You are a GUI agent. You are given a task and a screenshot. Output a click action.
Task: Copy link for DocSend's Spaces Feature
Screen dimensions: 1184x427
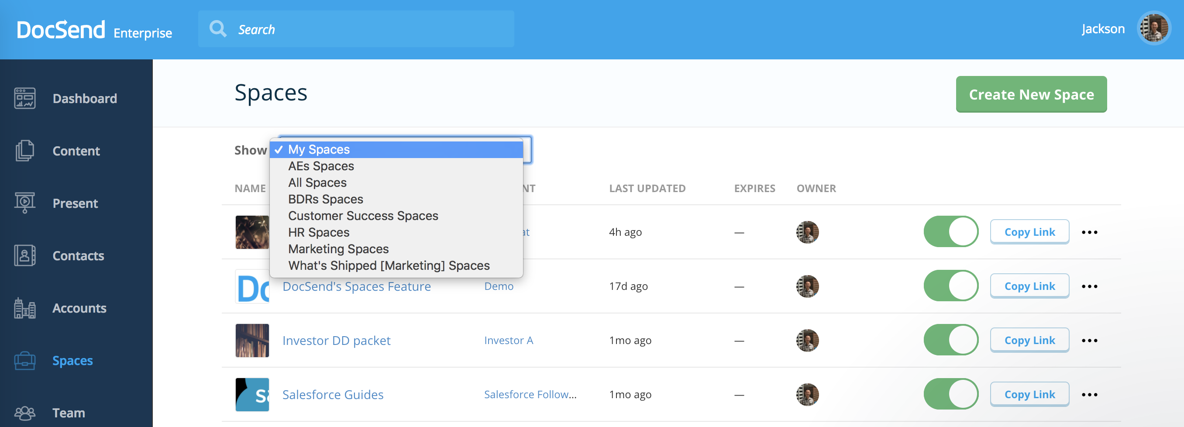(x=1029, y=286)
